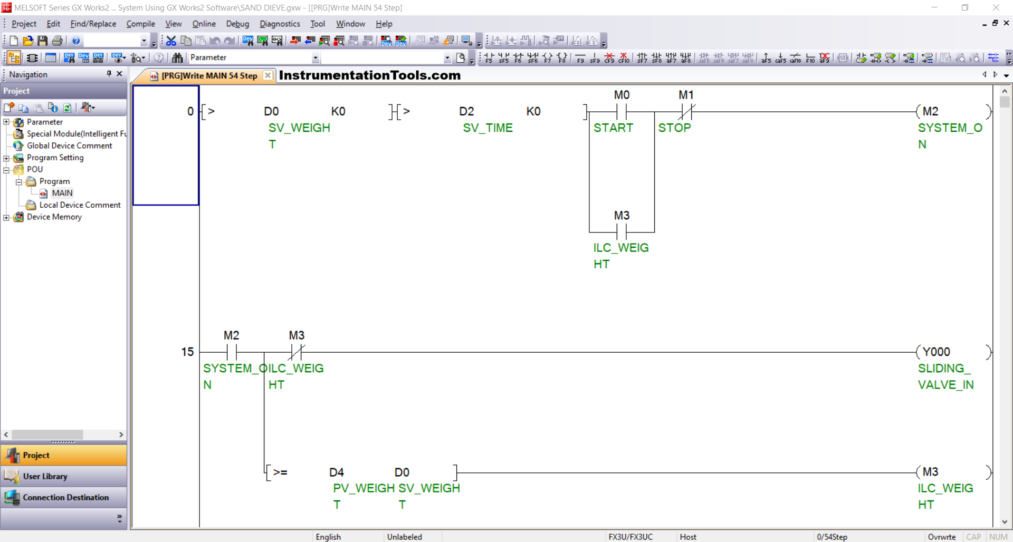The height and width of the screenshot is (542, 1013).
Task: Expand the Device Memory node
Action: [6, 217]
